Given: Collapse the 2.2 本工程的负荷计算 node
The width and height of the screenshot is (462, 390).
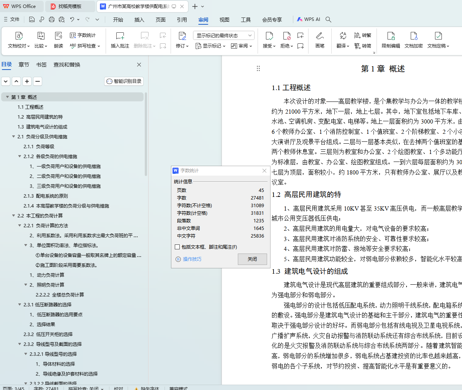Looking at the screenshot, I should click(x=14, y=216).
